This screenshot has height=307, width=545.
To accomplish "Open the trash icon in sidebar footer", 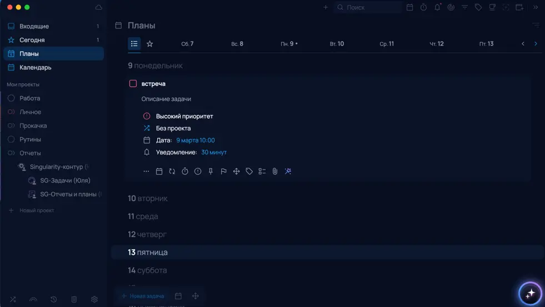I will [x=74, y=299].
